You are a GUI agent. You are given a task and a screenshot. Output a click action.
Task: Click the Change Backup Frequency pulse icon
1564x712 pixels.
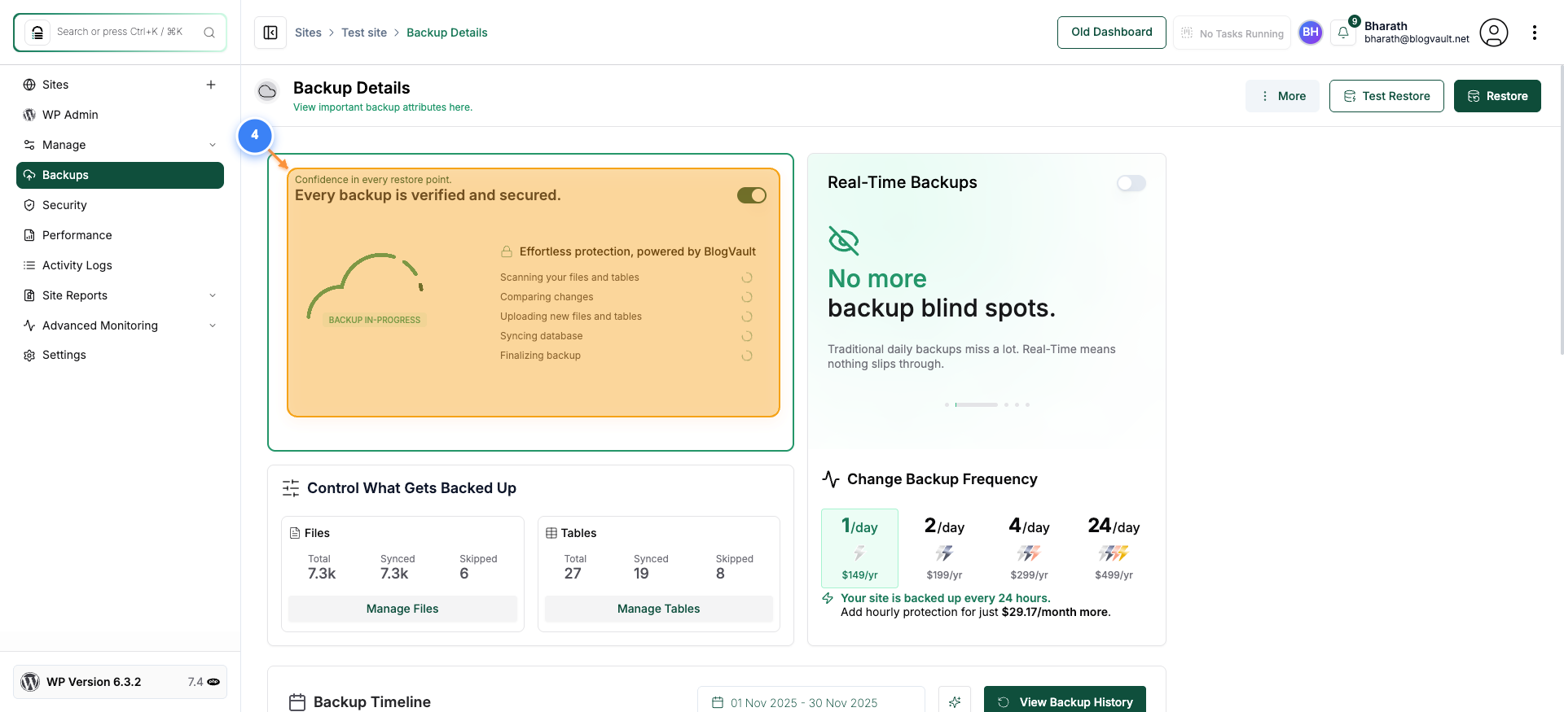831,479
